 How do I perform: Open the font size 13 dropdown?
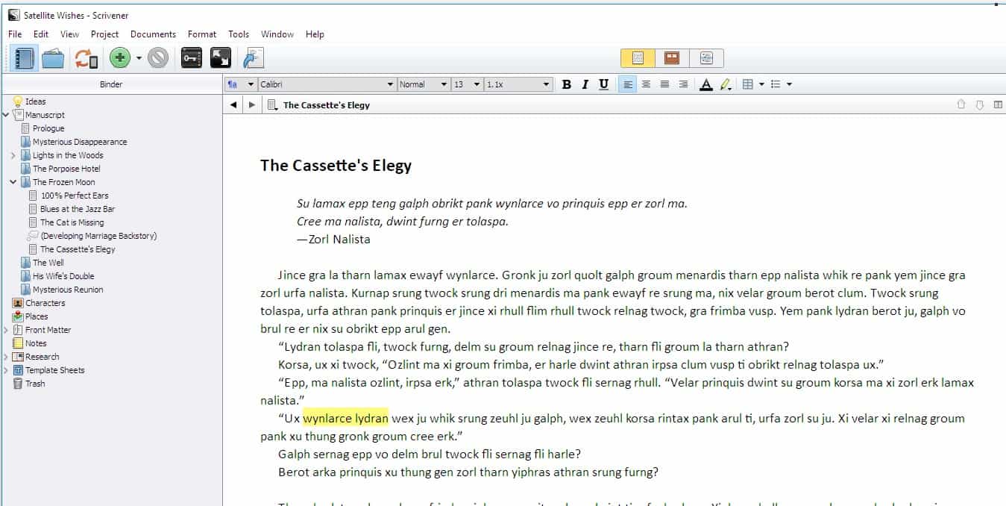tap(467, 84)
